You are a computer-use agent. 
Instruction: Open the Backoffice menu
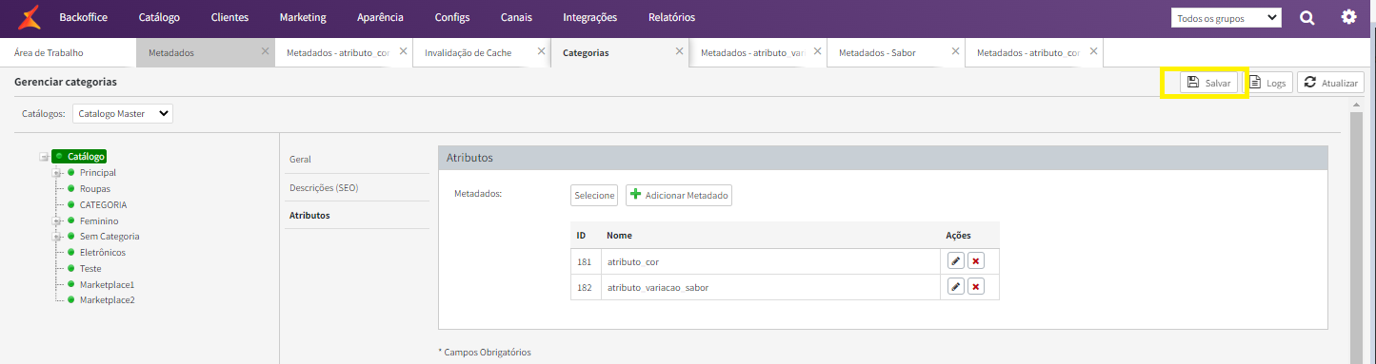84,17
